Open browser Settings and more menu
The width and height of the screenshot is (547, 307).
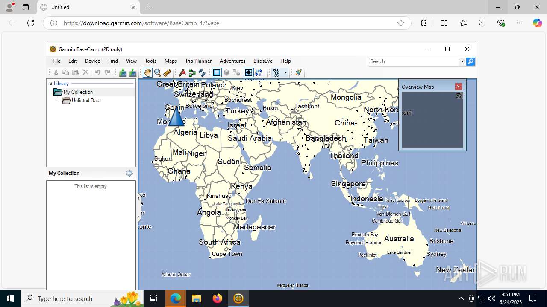(x=520, y=23)
